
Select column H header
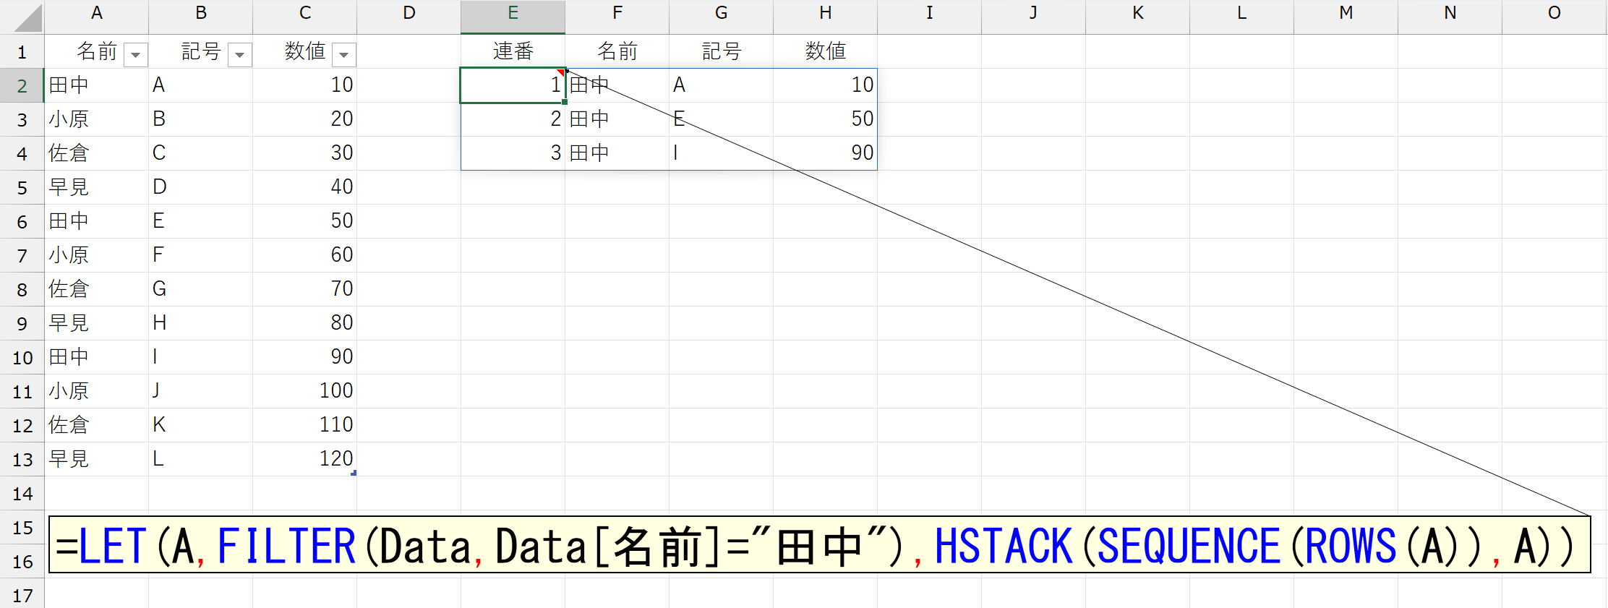825,14
